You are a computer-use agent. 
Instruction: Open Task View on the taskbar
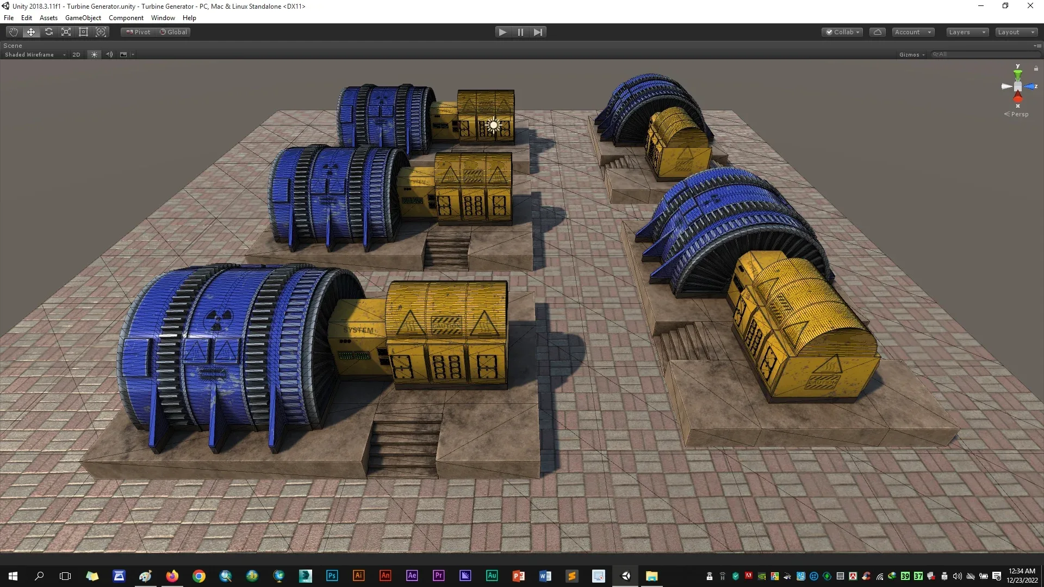point(65,576)
